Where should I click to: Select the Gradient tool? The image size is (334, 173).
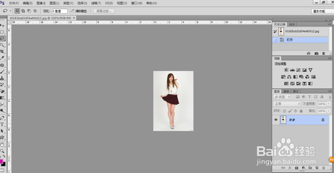coord(2,98)
